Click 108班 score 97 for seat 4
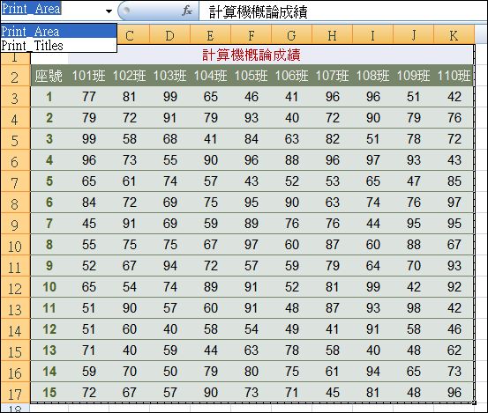Image resolution: width=488 pixels, height=413 pixels. point(373,160)
